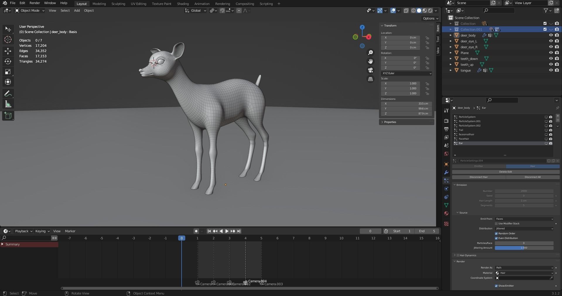This screenshot has width=562, height=296.
Task: Open the Physics properties tab
Action: [x=446, y=189]
